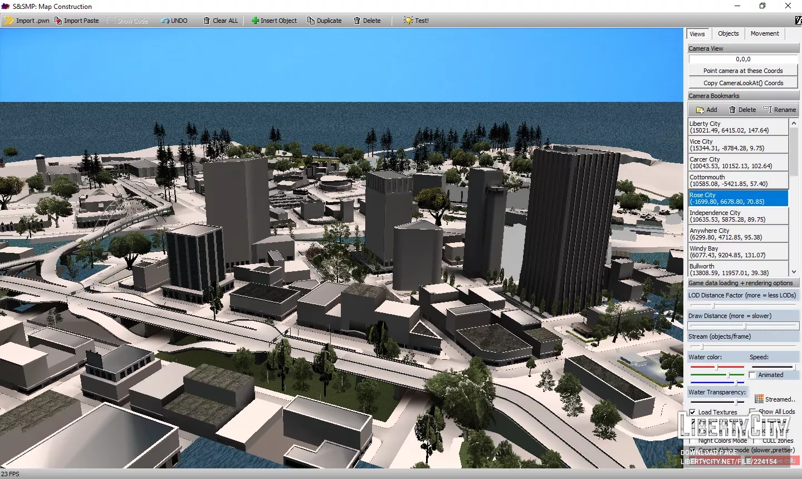The width and height of the screenshot is (802, 479).
Task: Select the Bullworth bookmark
Action: (739, 269)
